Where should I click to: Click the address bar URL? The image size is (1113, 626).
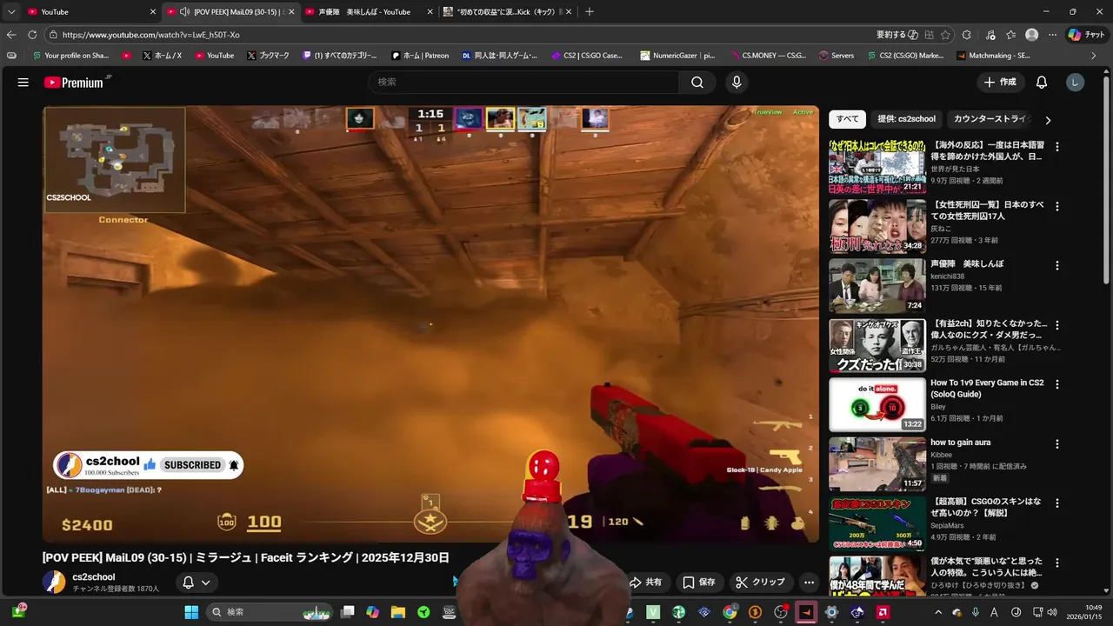point(150,35)
